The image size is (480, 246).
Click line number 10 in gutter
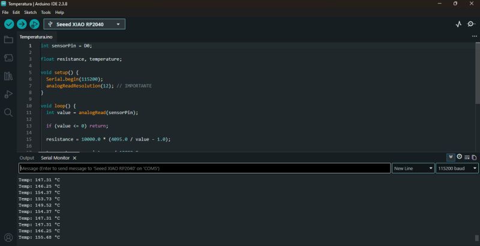[29, 106]
